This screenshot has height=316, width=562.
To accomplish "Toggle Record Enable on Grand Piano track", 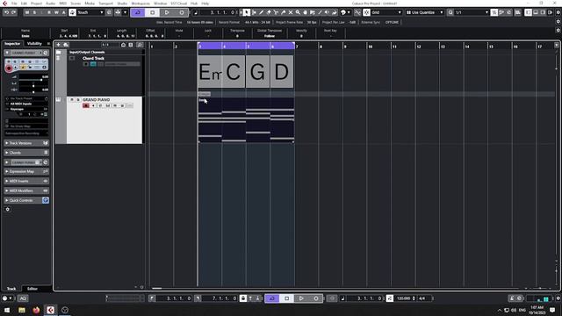I will pos(86,105).
